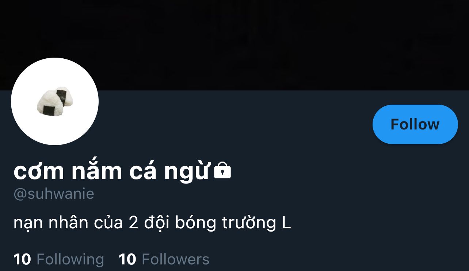Open the Followers list

tap(164, 259)
